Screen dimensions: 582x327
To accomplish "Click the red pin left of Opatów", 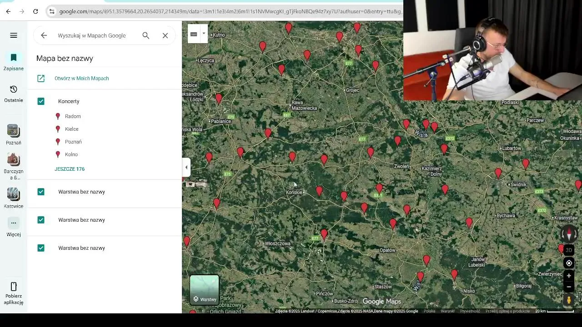I will coord(393,223).
